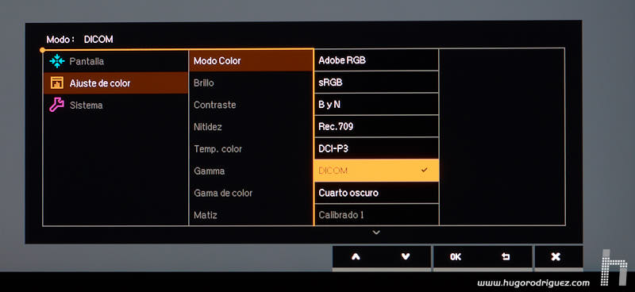Choose the sRGB color mode

click(376, 83)
